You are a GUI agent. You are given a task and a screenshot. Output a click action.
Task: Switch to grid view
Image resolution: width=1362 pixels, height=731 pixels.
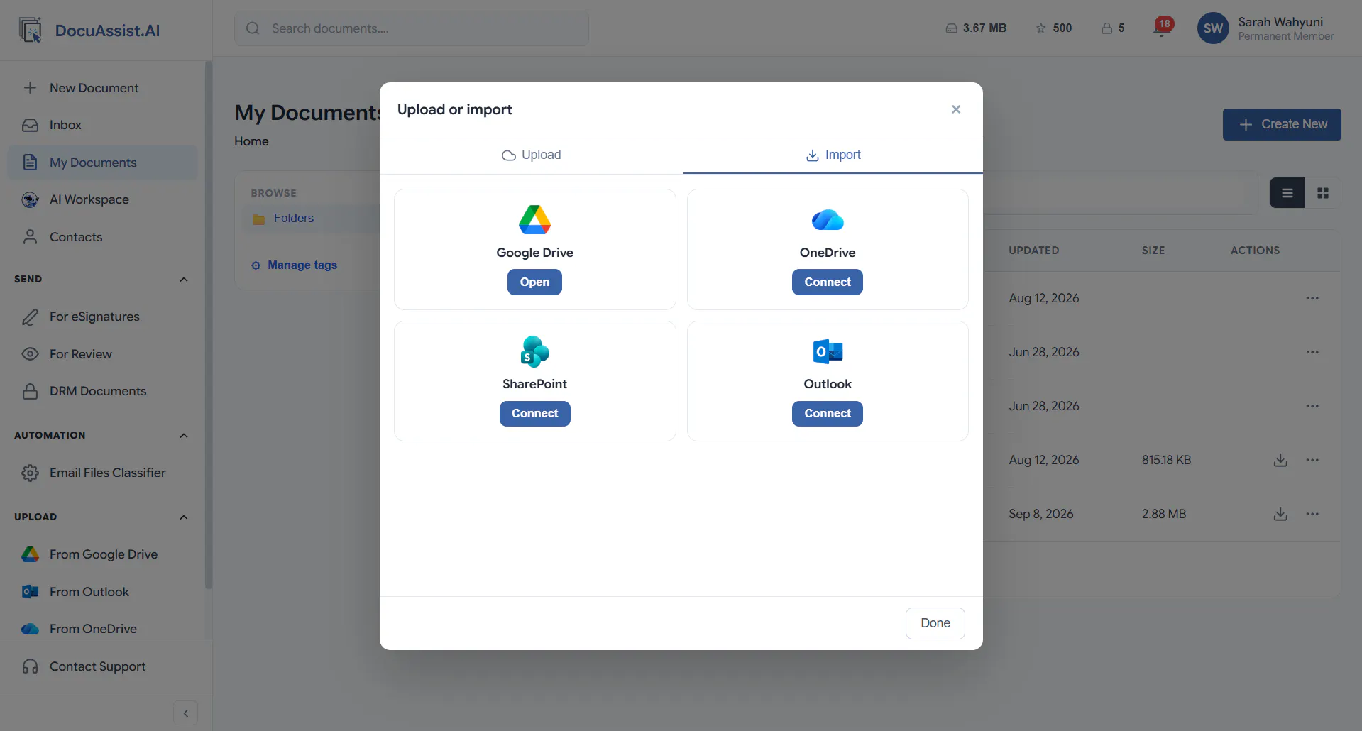pyautogui.click(x=1323, y=193)
